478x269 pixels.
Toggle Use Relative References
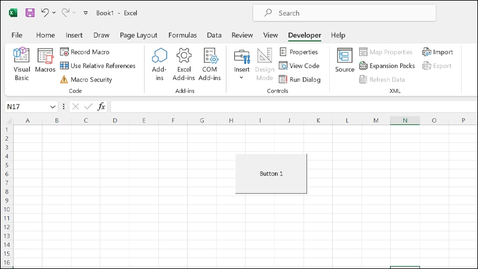pyautogui.click(x=97, y=66)
